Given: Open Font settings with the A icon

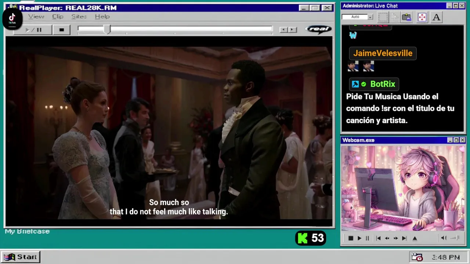Looking at the screenshot, I should pyautogui.click(x=436, y=17).
